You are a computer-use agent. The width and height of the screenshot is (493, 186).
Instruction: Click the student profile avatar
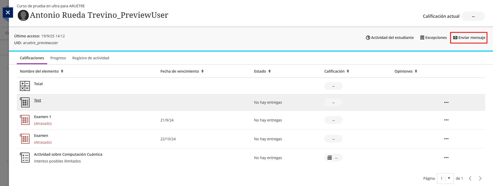pos(23,15)
